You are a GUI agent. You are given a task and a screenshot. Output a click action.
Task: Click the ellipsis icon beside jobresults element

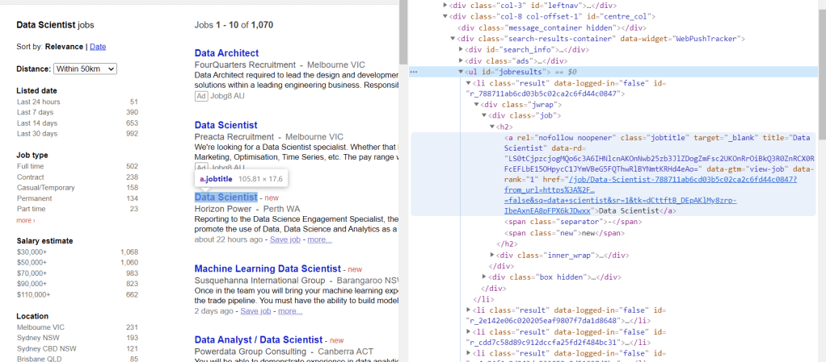[x=413, y=72]
